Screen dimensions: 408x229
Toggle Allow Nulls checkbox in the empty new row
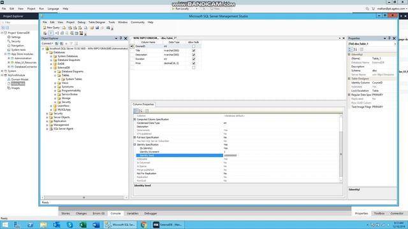[x=194, y=67]
